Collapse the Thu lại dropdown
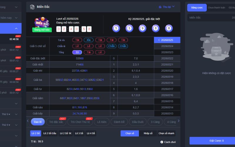Screen dimensions: 235x147 pyautogui.click(x=173, y=6)
